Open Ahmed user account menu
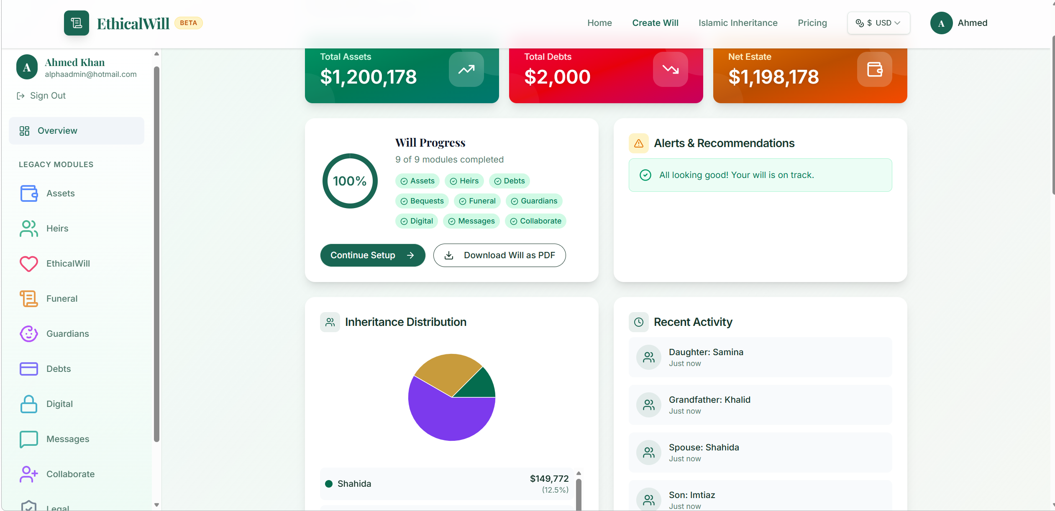The image size is (1055, 511). point(959,23)
